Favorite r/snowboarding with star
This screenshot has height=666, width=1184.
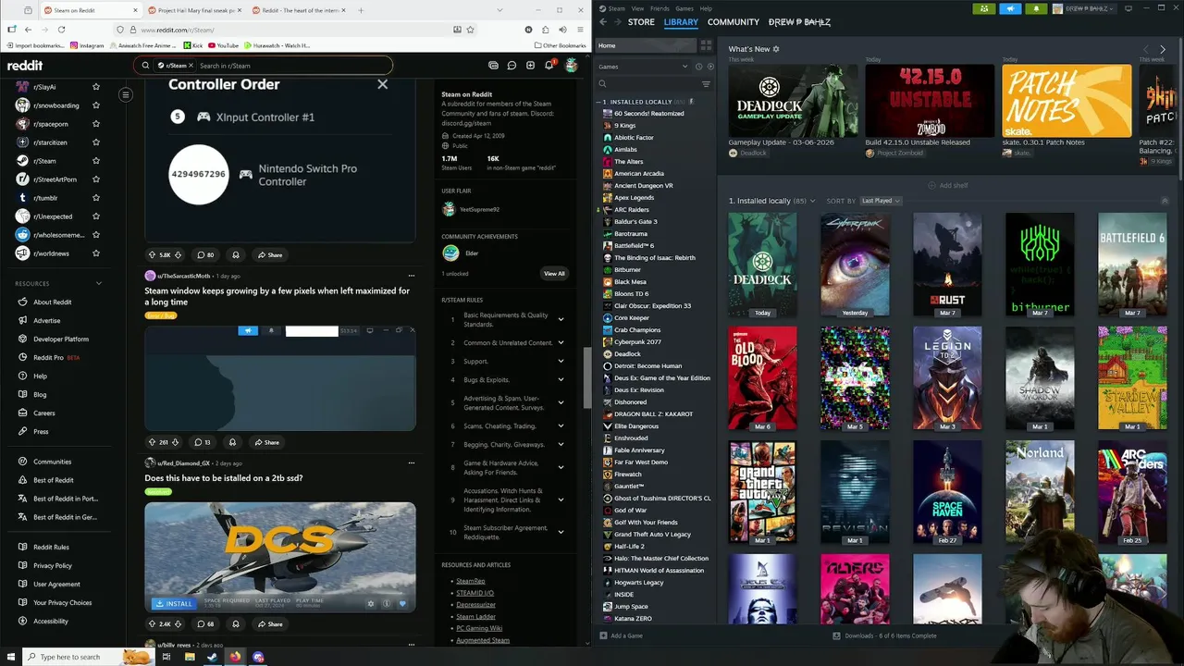96,105
